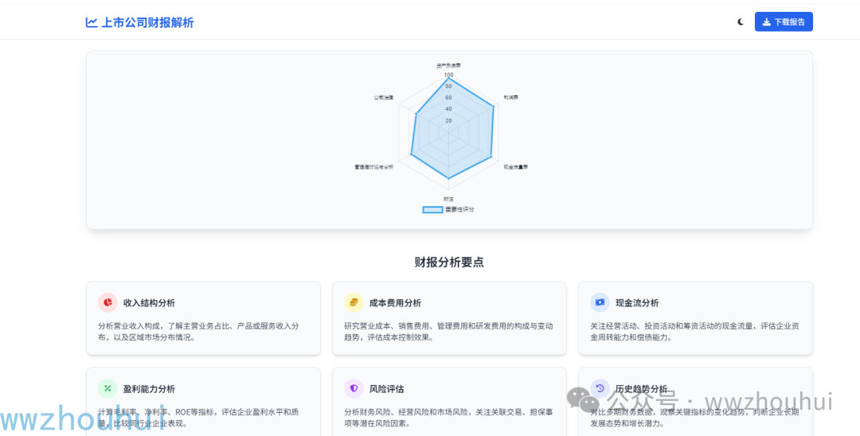Click the 上市公司财报解析 site title
The image size is (860, 436).
pyautogui.click(x=147, y=22)
